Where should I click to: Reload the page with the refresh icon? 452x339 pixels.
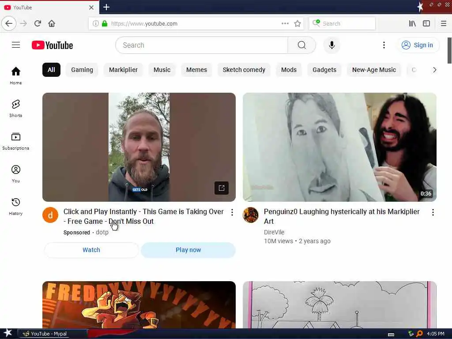(x=38, y=23)
